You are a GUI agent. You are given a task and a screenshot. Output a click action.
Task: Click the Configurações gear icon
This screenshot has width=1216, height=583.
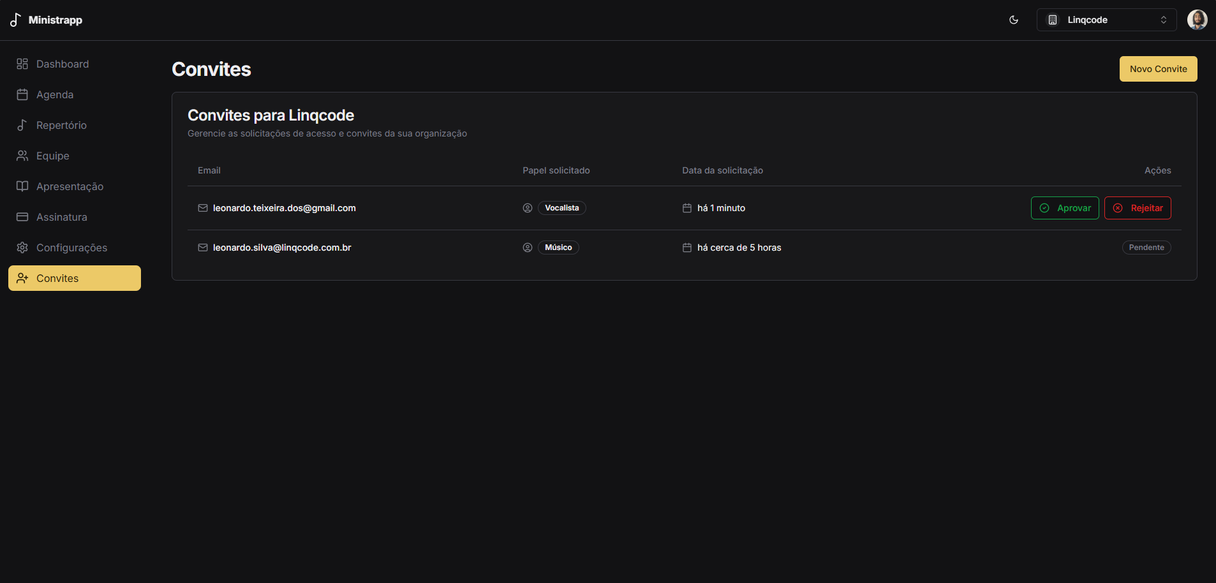pyautogui.click(x=22, y=247)
